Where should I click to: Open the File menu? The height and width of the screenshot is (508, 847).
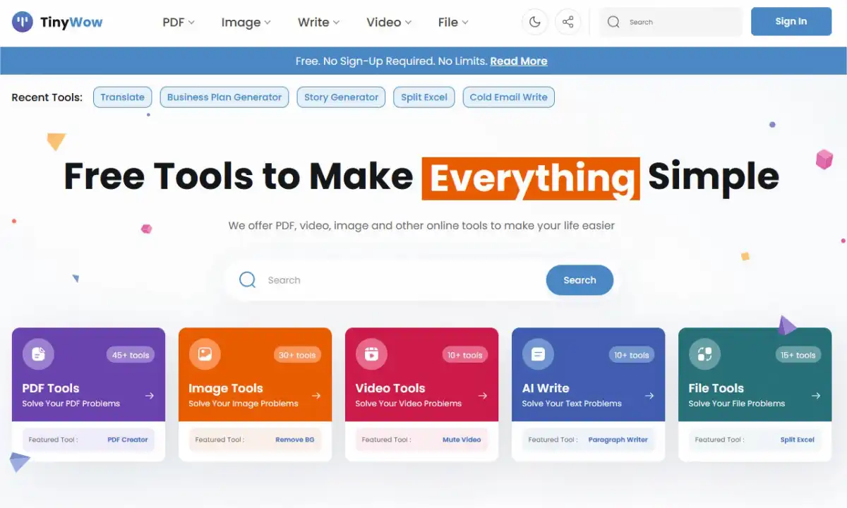pyautogui.click(x=453, y=22)
